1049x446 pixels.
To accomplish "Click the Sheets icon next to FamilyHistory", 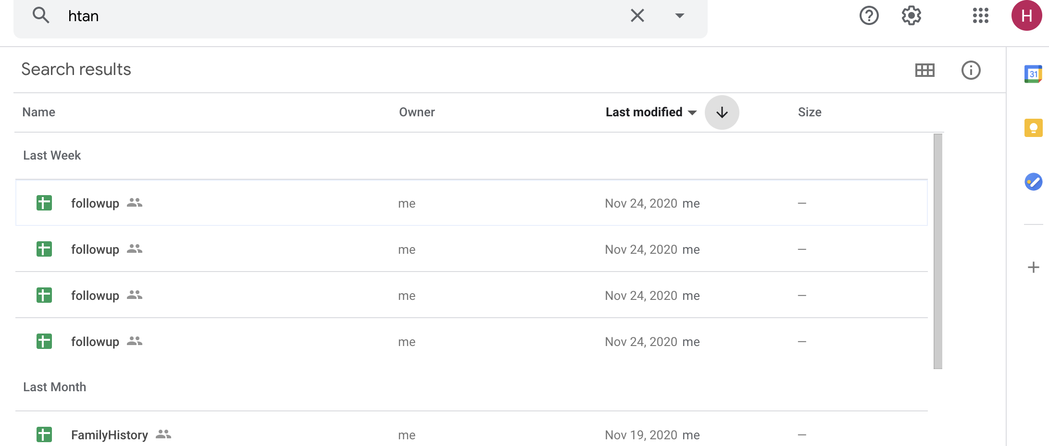I will point(44,434).
